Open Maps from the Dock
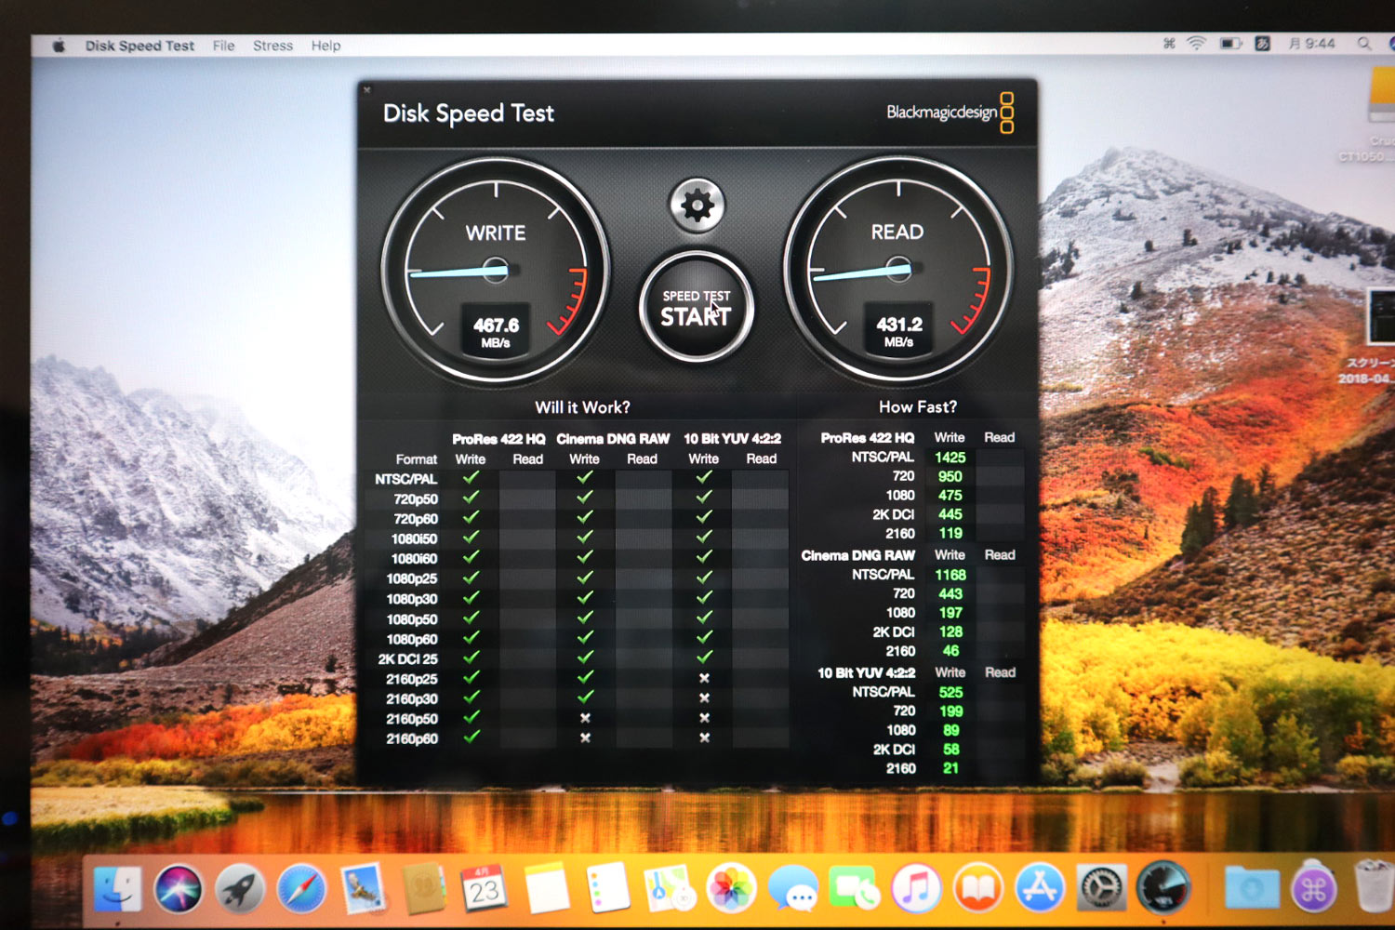Viewport: 1395px width, 930px height. 670,888
